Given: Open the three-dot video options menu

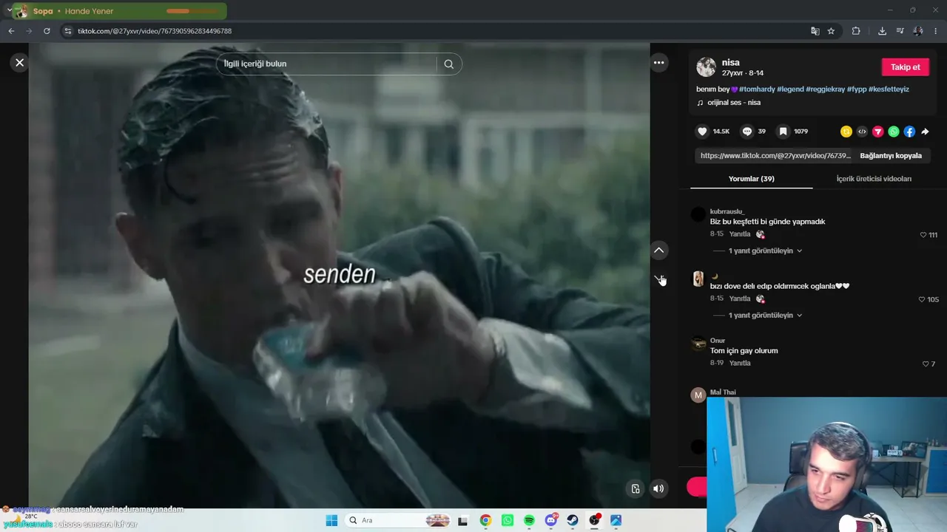Looking at the screenshot, I should pyautogui.click(x=659, y=63).
